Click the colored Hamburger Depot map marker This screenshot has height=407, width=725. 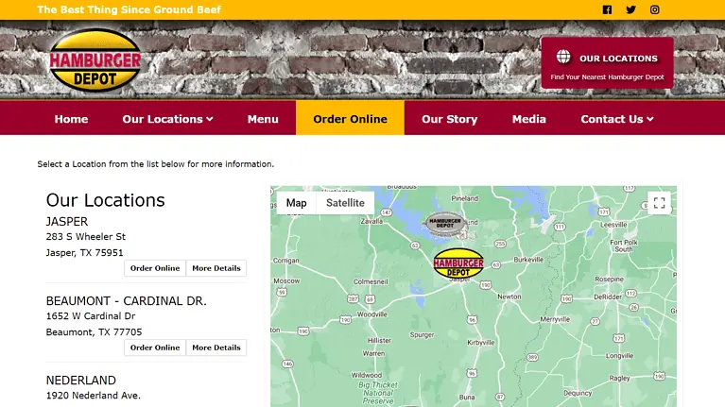click(458, 263)
